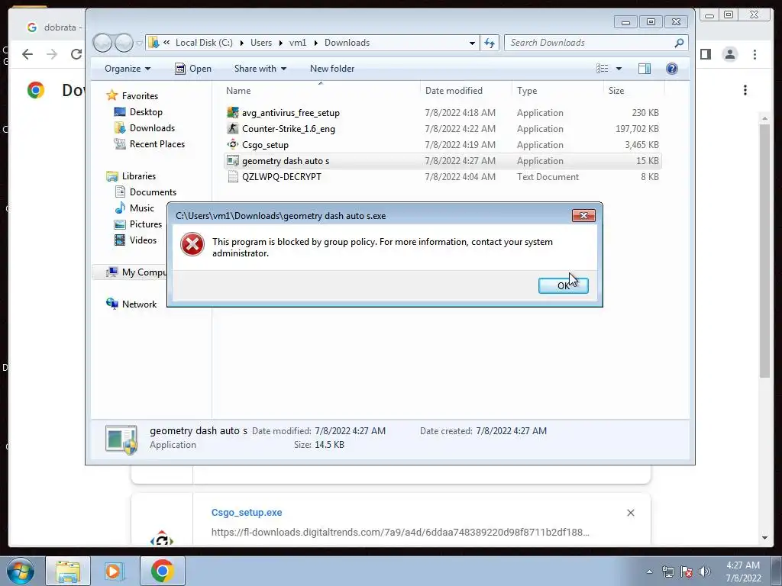Open Windows Explorer from the taskbar
Viewport: 782px width, 586px height.
click(x=68, y=571)
